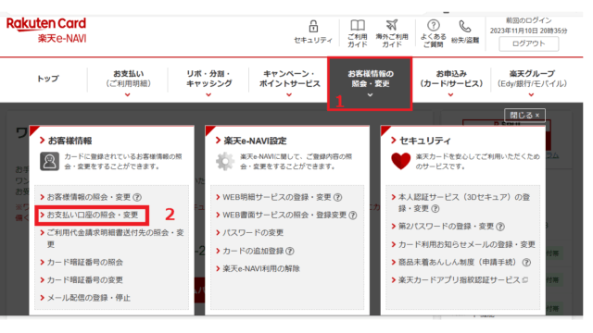Viewport: 593px width, 333px height.
Task: Open お支払い(ご利用明細) menu
Action: (128, 79)
